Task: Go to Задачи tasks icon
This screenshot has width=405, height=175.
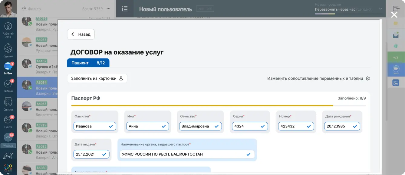Action: pyautogui.click(x=8, y=86)
